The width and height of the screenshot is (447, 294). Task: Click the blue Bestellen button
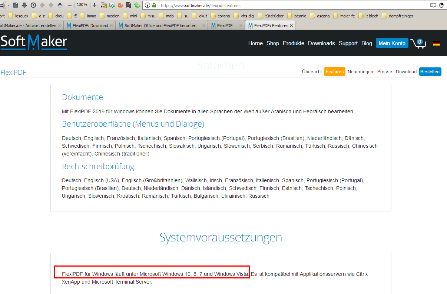[x=430, y=72]
